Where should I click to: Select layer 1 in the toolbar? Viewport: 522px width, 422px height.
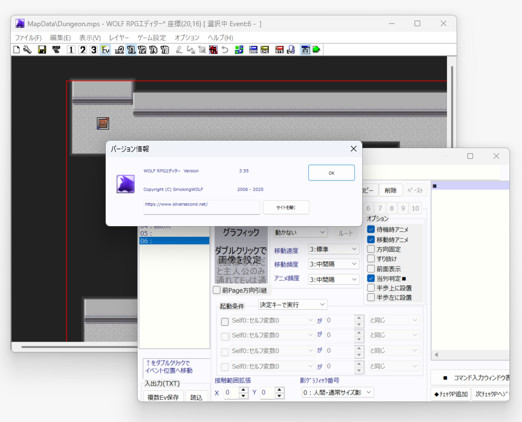point(71,50)
